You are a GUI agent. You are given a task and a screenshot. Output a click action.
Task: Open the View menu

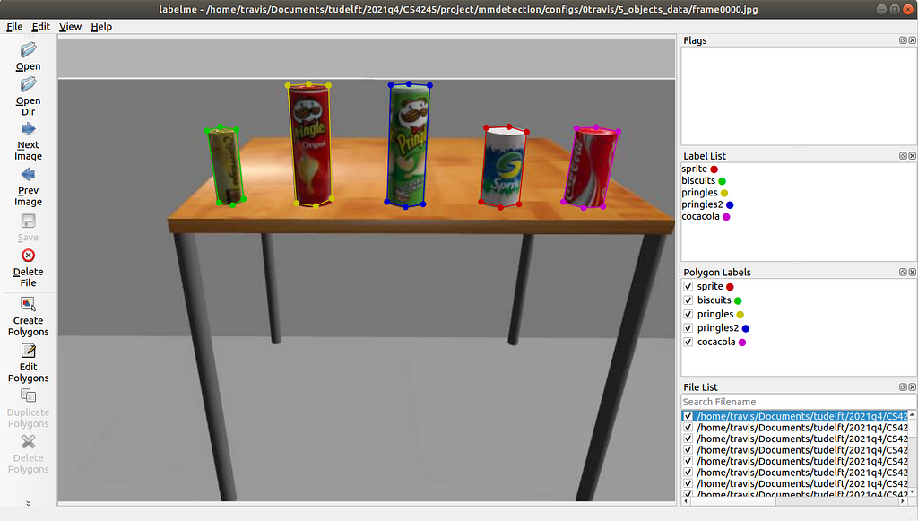point(70,26)
